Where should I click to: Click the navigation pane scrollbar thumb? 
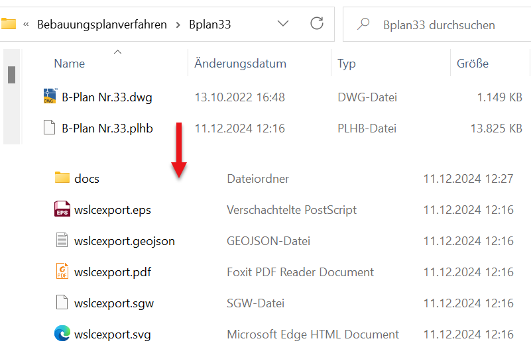(x=11, y=75)
